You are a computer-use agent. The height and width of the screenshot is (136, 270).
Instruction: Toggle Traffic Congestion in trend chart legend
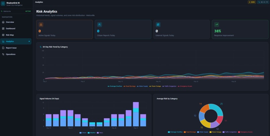click(x=170, y=86)
